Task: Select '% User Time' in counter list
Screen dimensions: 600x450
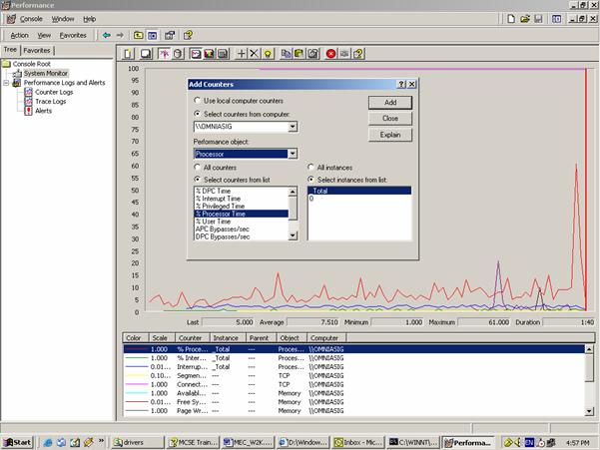Action: coord(212,221)
